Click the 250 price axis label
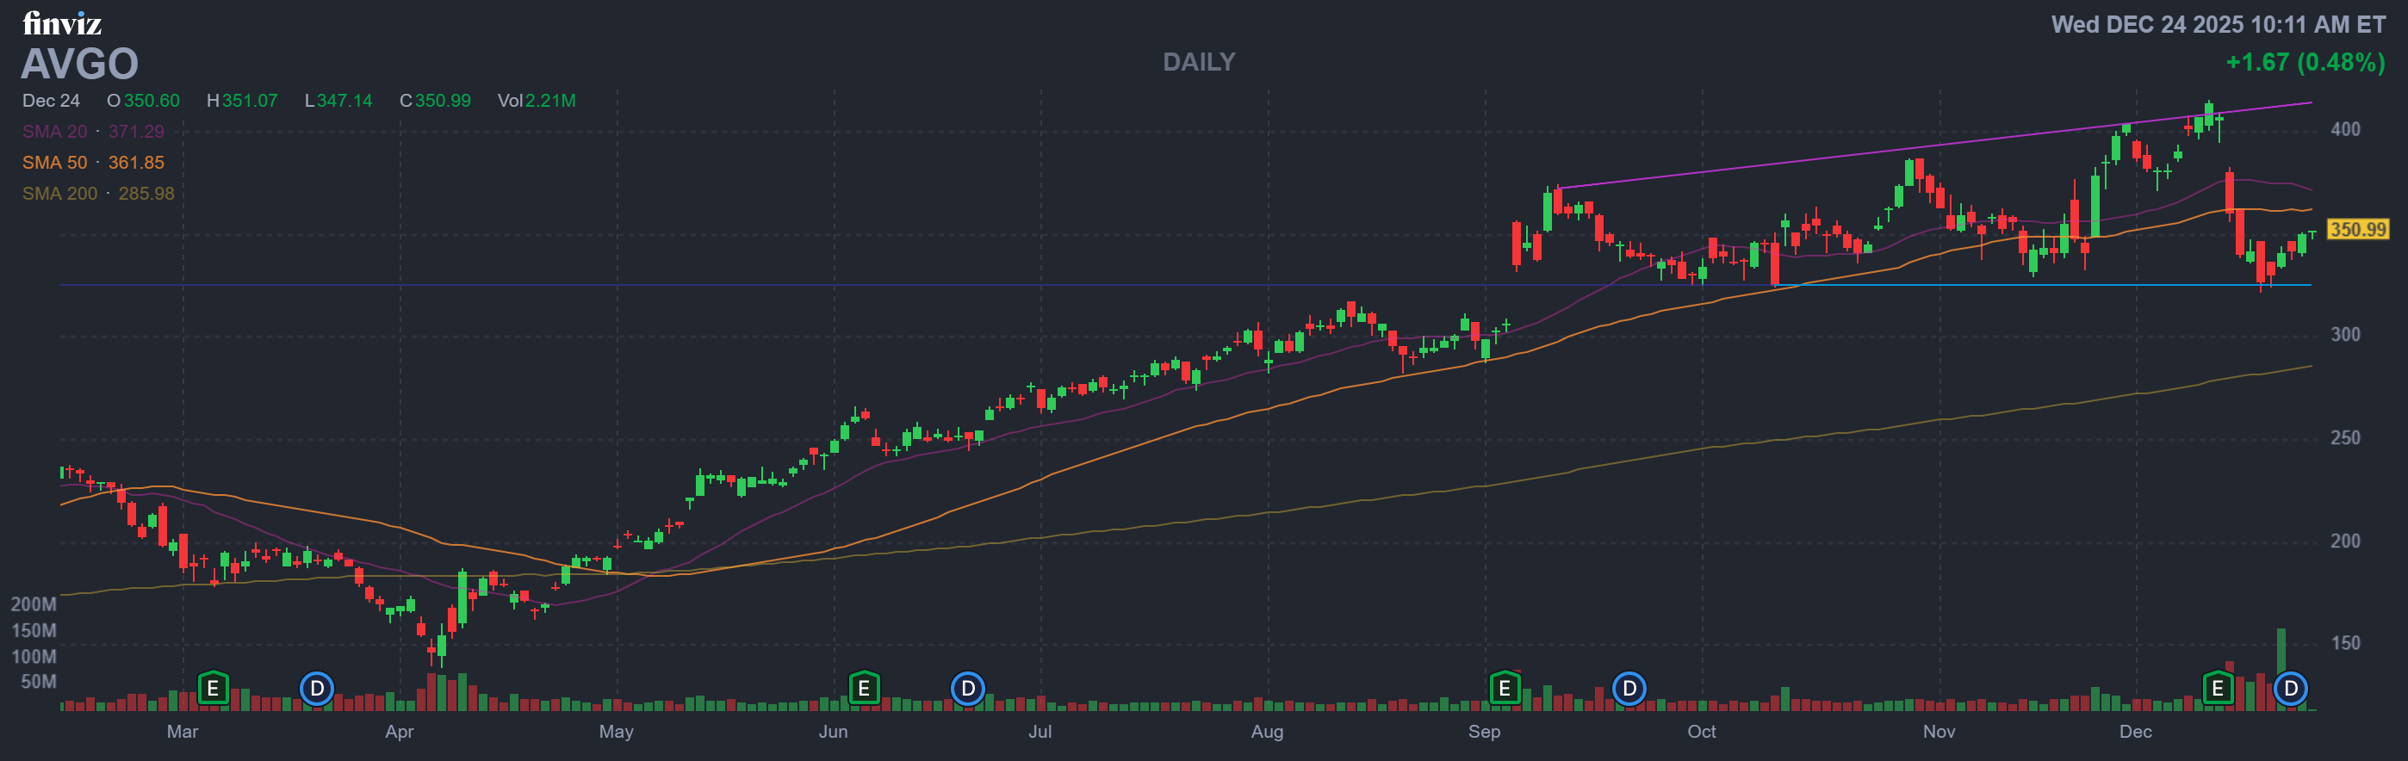Screen dimensions: 2408x761 tap(2344, 437)
